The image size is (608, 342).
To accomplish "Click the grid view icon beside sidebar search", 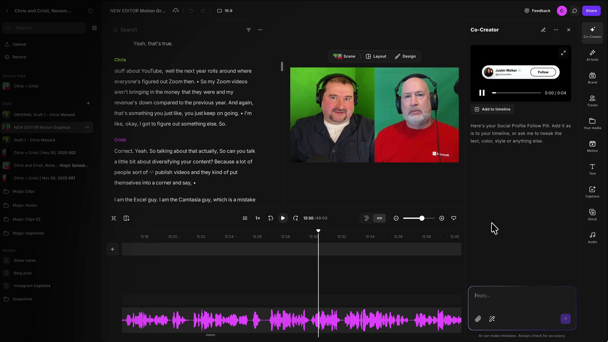I will [x=94, y=28].
